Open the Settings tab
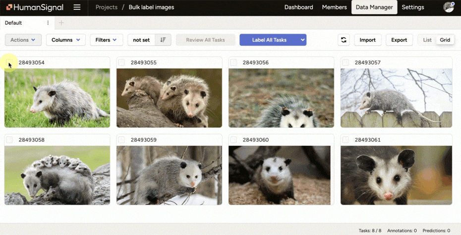 (x=412, y=7)
